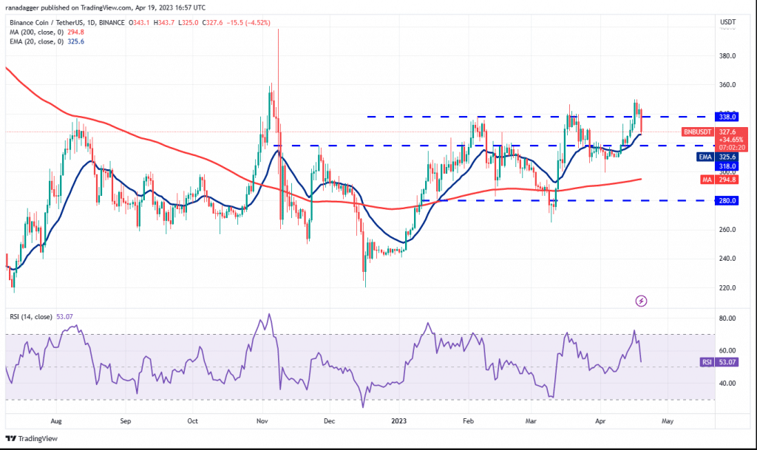Click the 338.0 blue price level tag
The width and height of the screenshot is (757, 450).
coord(727,117)
